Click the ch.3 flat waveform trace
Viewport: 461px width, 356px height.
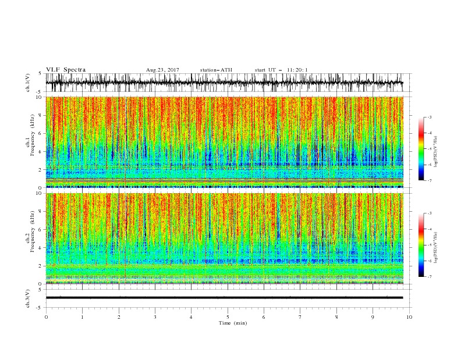click(224, 298)
